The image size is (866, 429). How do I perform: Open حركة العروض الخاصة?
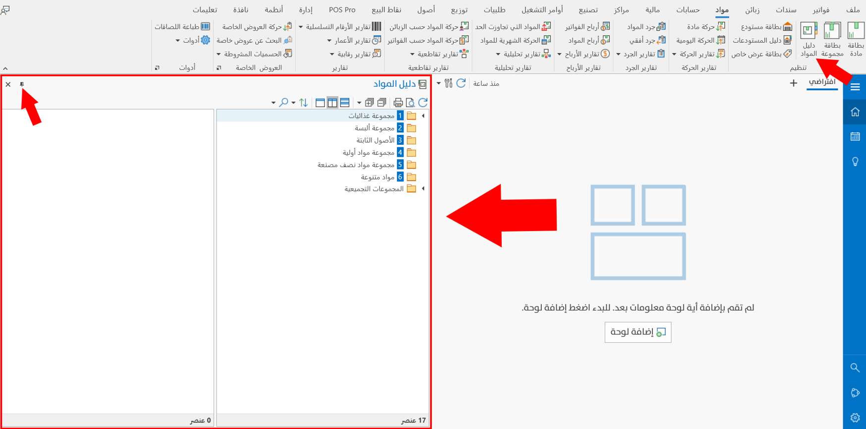(x=257, y=26)
